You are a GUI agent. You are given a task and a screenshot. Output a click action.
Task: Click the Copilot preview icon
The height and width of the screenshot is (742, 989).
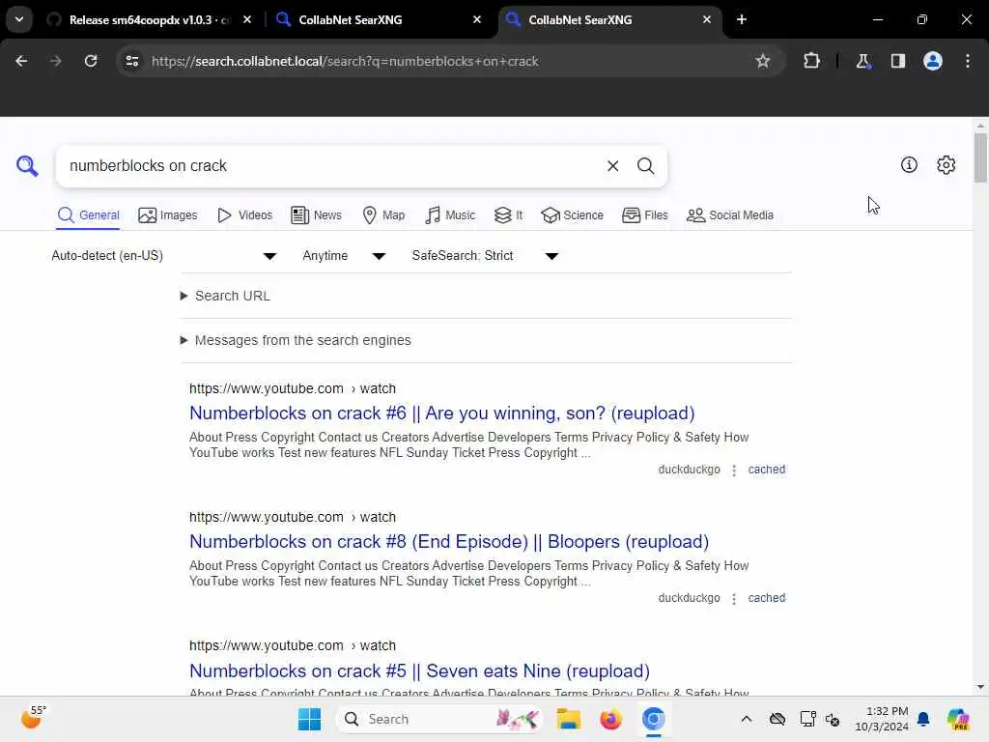point(958,719)
